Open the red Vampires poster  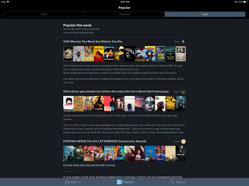[99, 54]
